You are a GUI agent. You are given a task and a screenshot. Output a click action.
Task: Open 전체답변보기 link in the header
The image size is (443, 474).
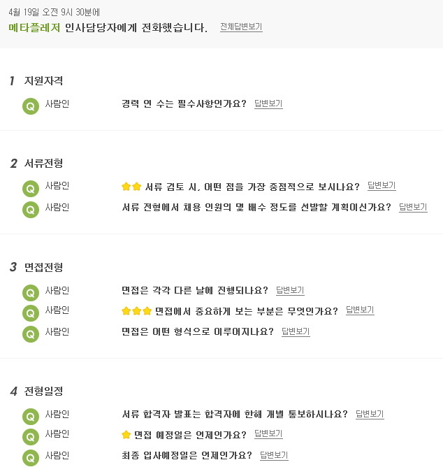pyautogui.click(x=241, y=27)
